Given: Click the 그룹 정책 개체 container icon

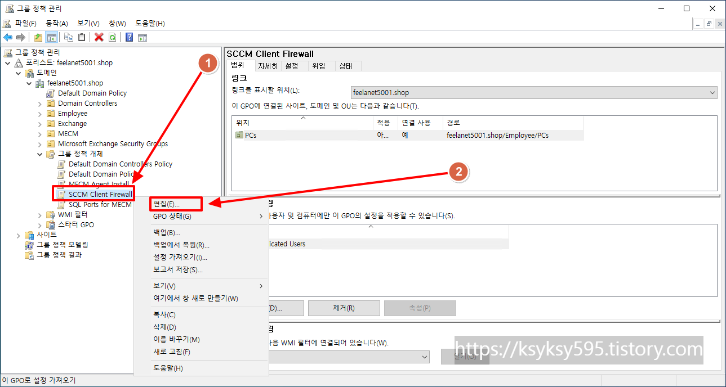Looking at the screenshot, I should [x=52, y=154].
